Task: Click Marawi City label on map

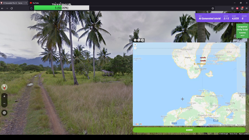Action: pyautogui.click(x=232, y=110)
